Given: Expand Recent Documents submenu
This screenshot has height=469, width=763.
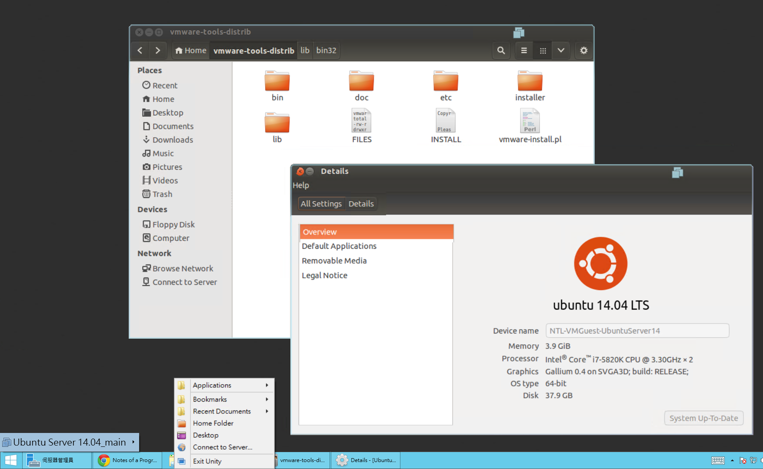Looking at the screenshot, I should point(224,411).
